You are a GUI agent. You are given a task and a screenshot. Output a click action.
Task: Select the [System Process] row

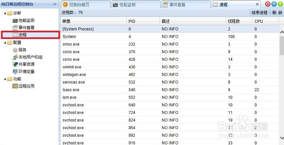point(170,29)
